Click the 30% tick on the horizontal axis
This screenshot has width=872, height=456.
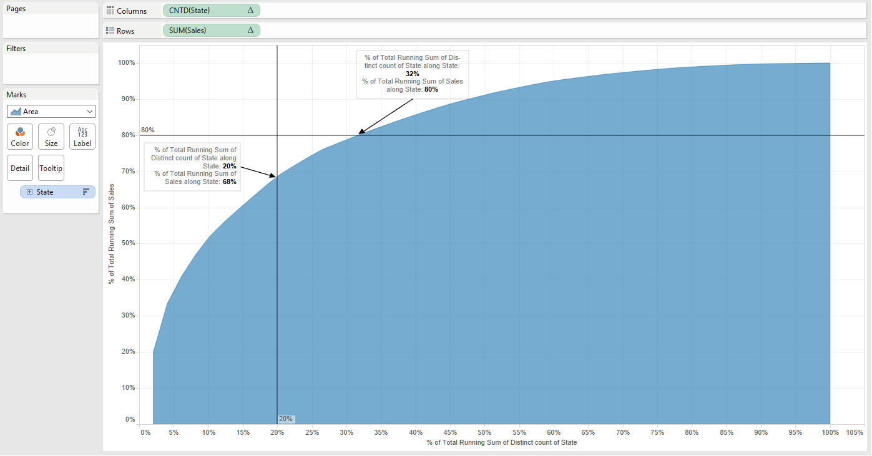346,432
